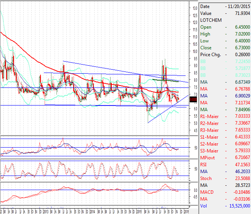
Task: Select the Low price row
Action: click(224, 41)
